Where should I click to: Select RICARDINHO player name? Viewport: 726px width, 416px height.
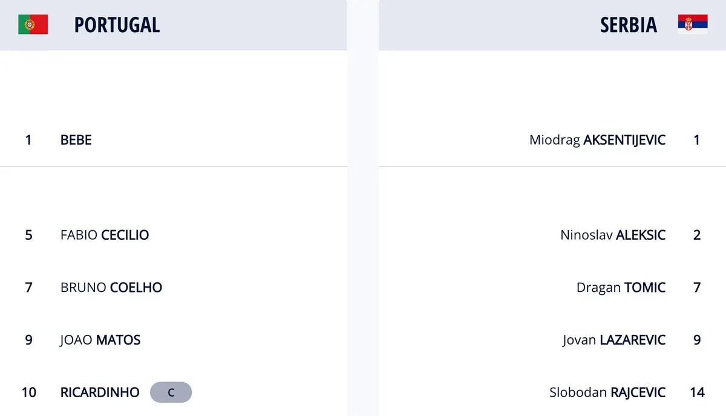[x=100, y=392]
